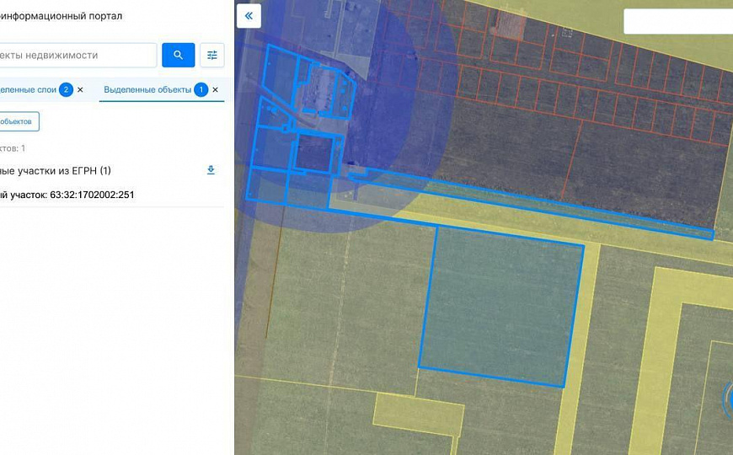Focus the real estate objects search field
Image resolution: width=733 pixels, height=455 pixels.
[x=76, y=56]
